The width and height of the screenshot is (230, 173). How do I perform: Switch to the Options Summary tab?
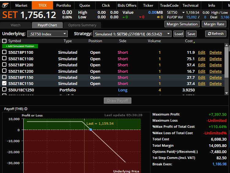(82, 25)
